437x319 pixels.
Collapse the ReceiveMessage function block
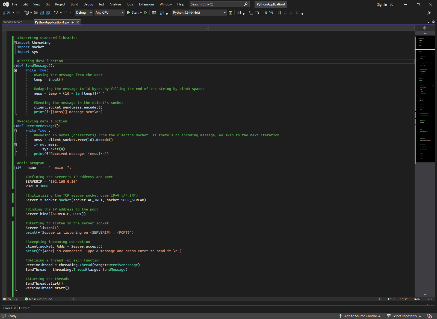tap(15, 126)
